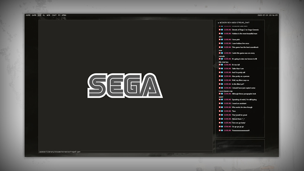Open the HOME menu item
Screen dimensions: 304x171
28,15
